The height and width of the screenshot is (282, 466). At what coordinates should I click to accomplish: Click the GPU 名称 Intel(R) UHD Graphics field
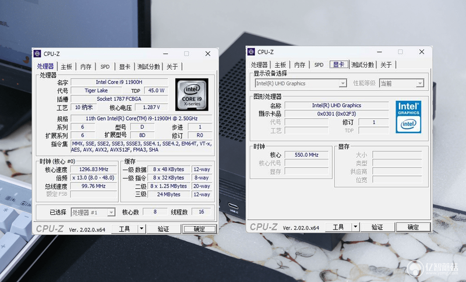click(x=337, y=105)
